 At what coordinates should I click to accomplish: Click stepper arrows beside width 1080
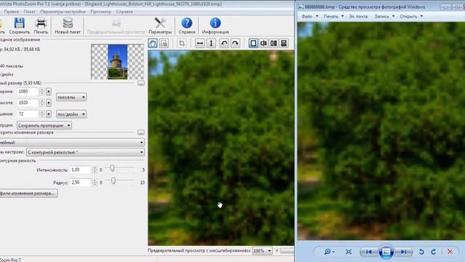click(42, 92)
